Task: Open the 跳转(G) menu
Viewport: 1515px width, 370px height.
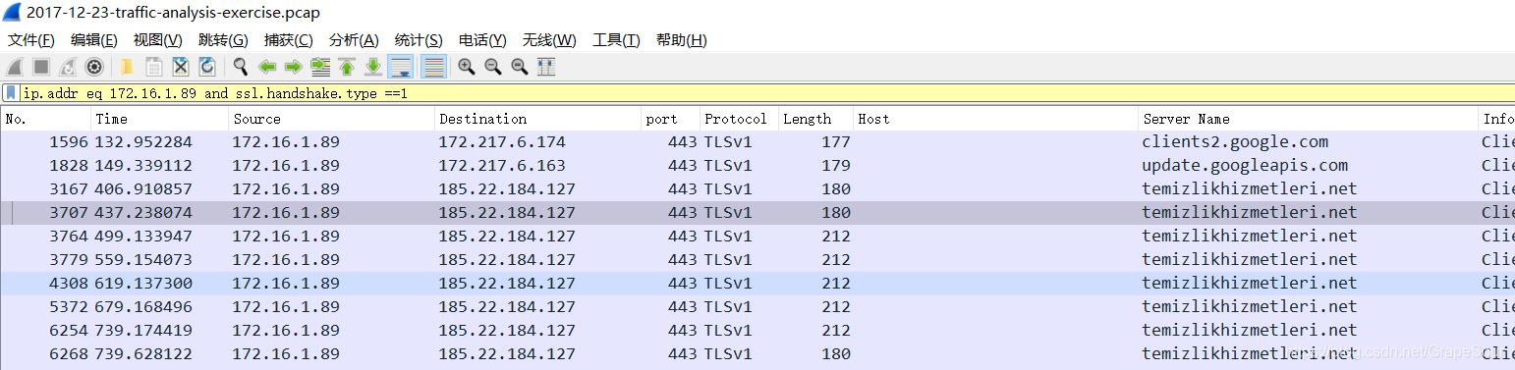Action: click(223, 40)
